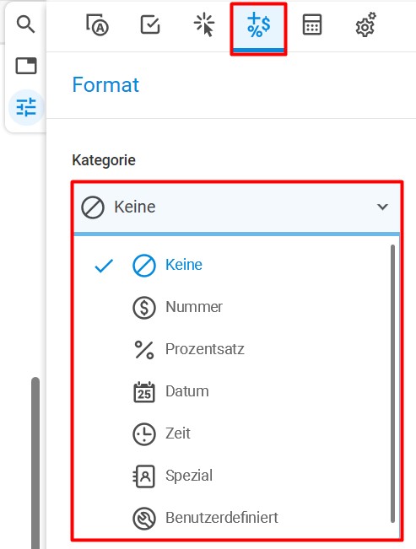This screenshot has height=549, width=416.
Task: Click the dropdown list's vertical scrollbar
Action: tap(392, 384)
